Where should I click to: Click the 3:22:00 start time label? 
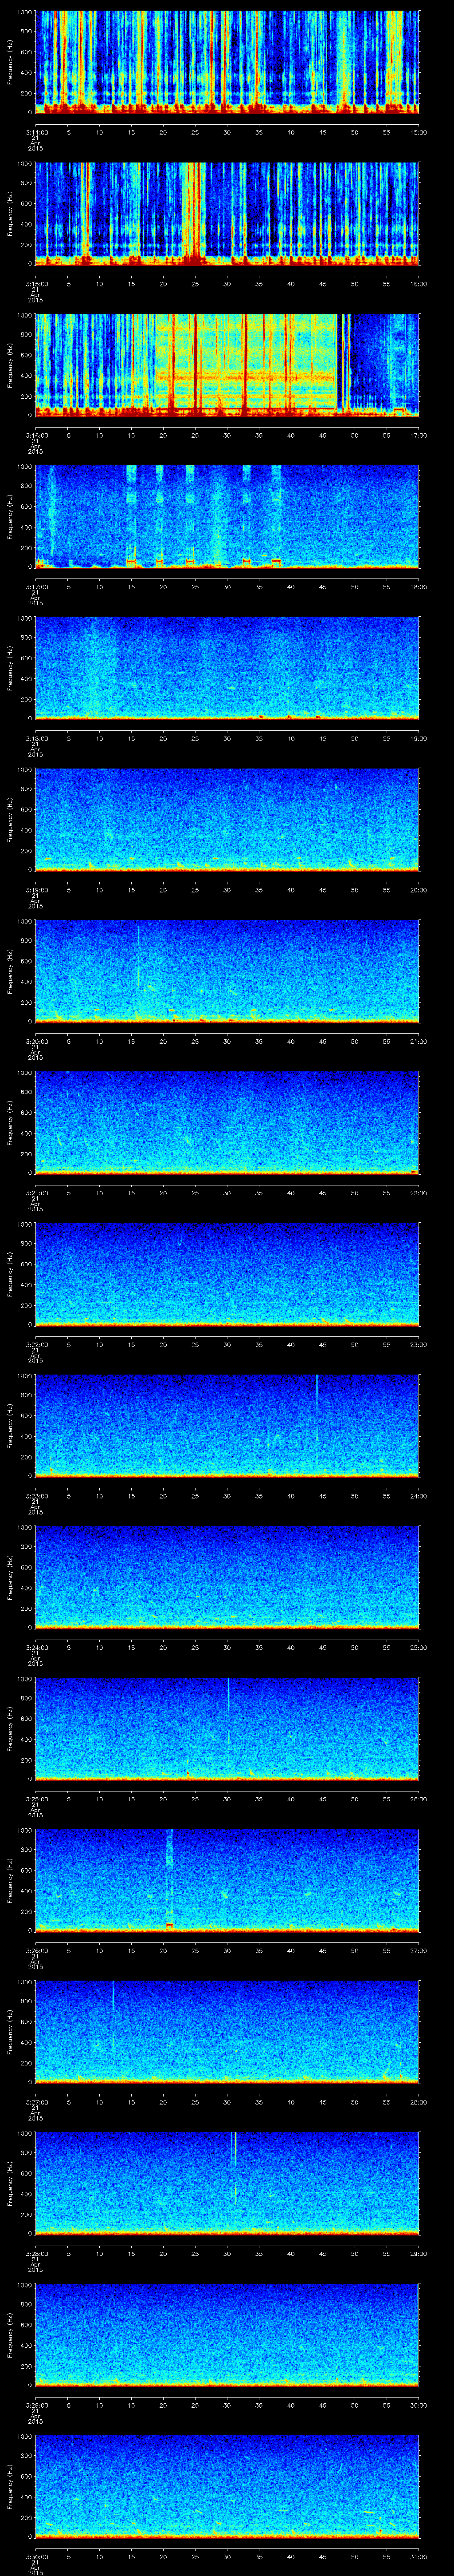(36, 1344)
